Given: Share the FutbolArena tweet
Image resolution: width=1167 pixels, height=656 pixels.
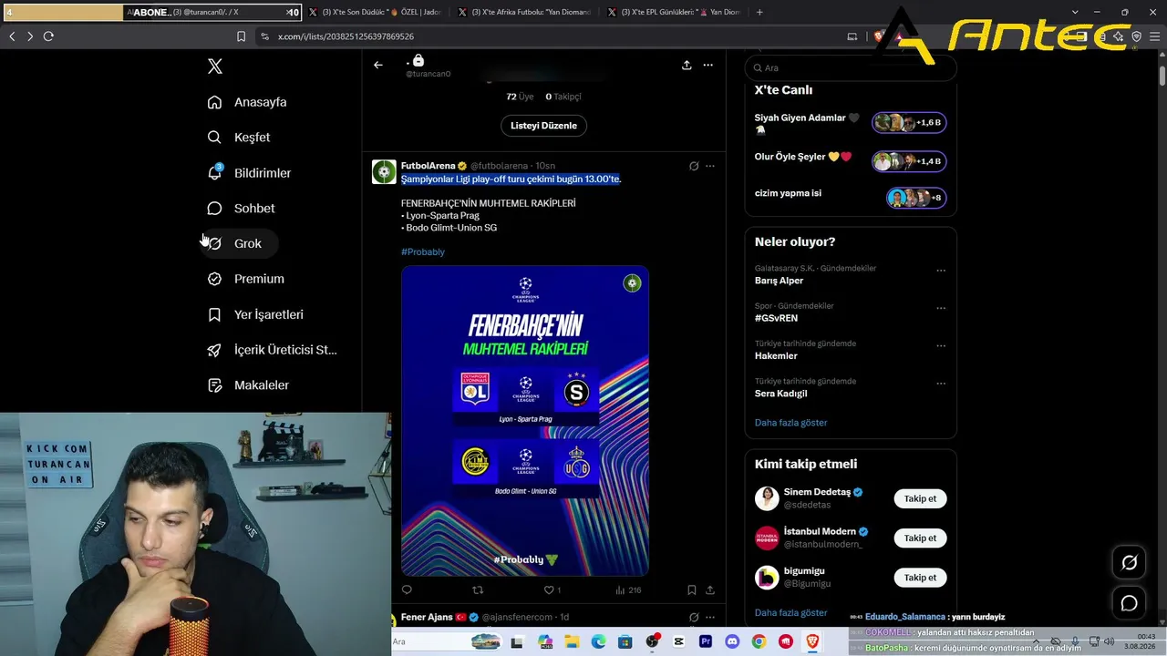Looking at the screenshot, I should 710,590.
